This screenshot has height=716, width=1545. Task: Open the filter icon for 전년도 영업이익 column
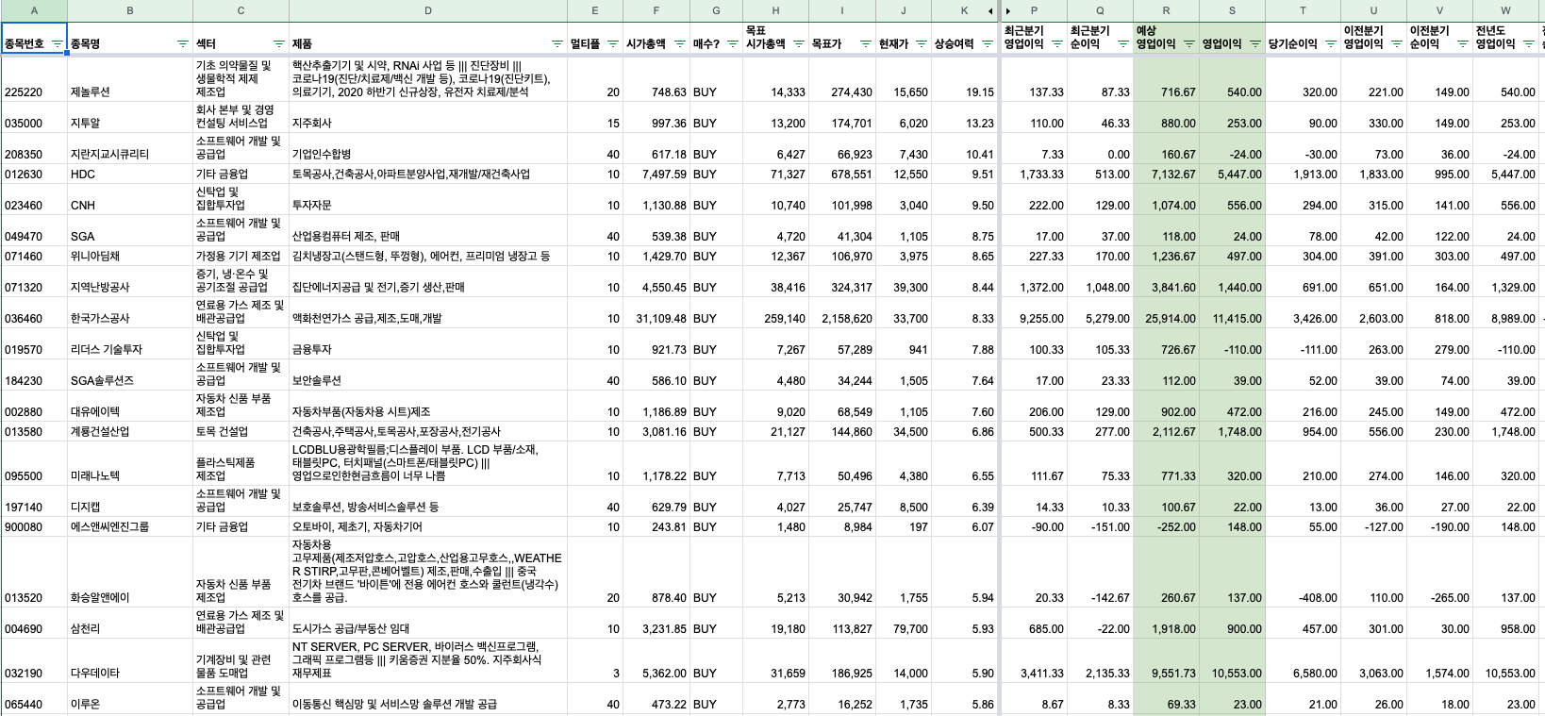[1529, 44]
